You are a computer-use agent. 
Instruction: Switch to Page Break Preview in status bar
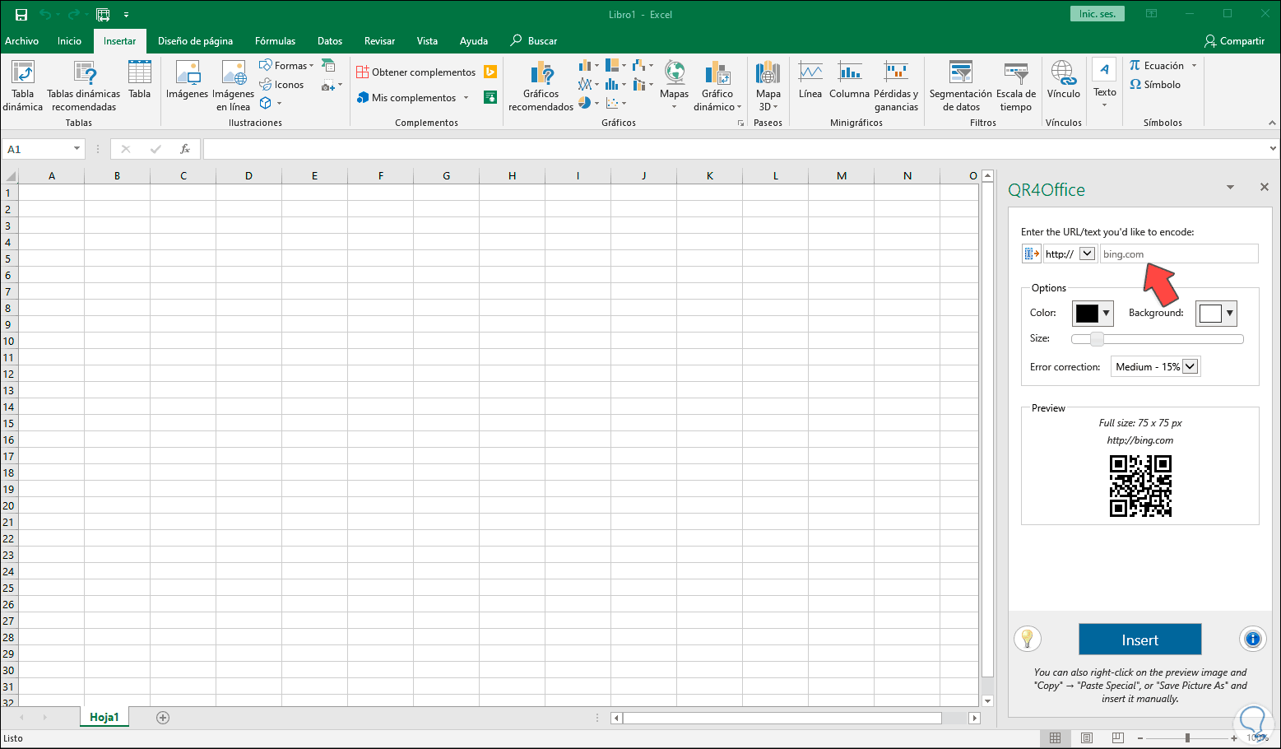coord(1117,738)
